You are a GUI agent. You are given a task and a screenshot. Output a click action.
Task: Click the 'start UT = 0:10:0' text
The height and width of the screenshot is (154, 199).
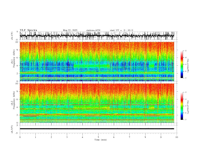[121, 30]
